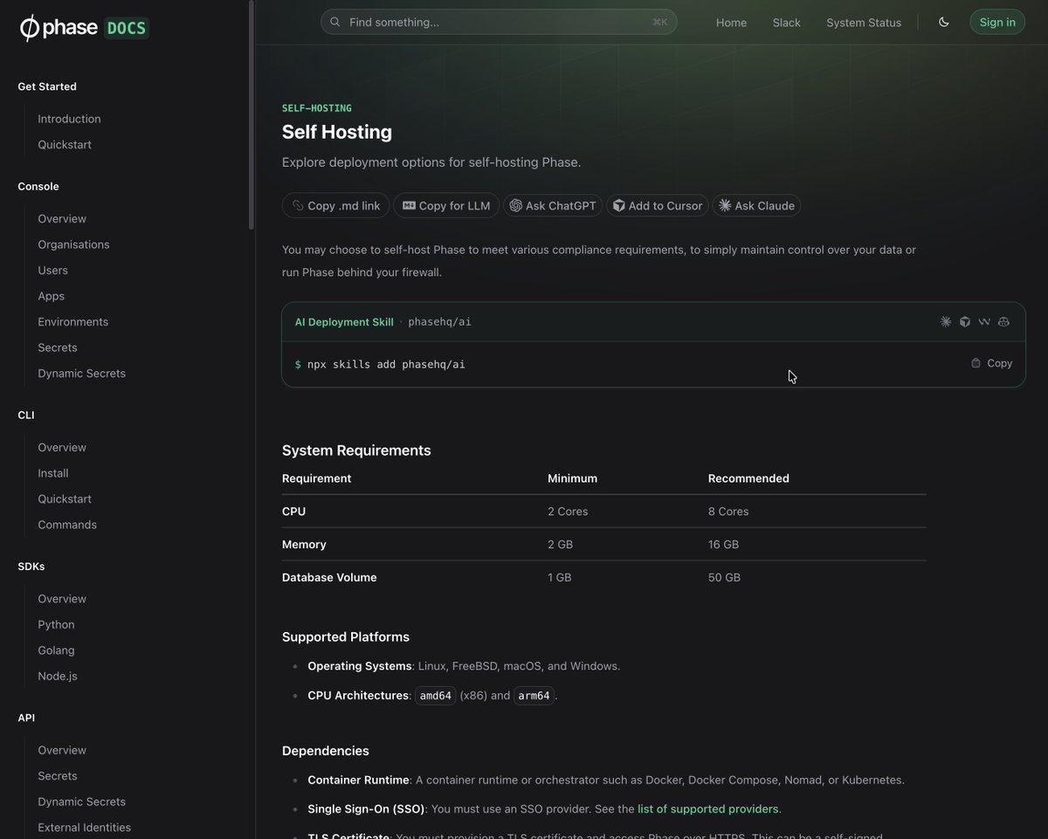Click the Copy .md link button
1048x839 pixels.
(x=335, y=205)
